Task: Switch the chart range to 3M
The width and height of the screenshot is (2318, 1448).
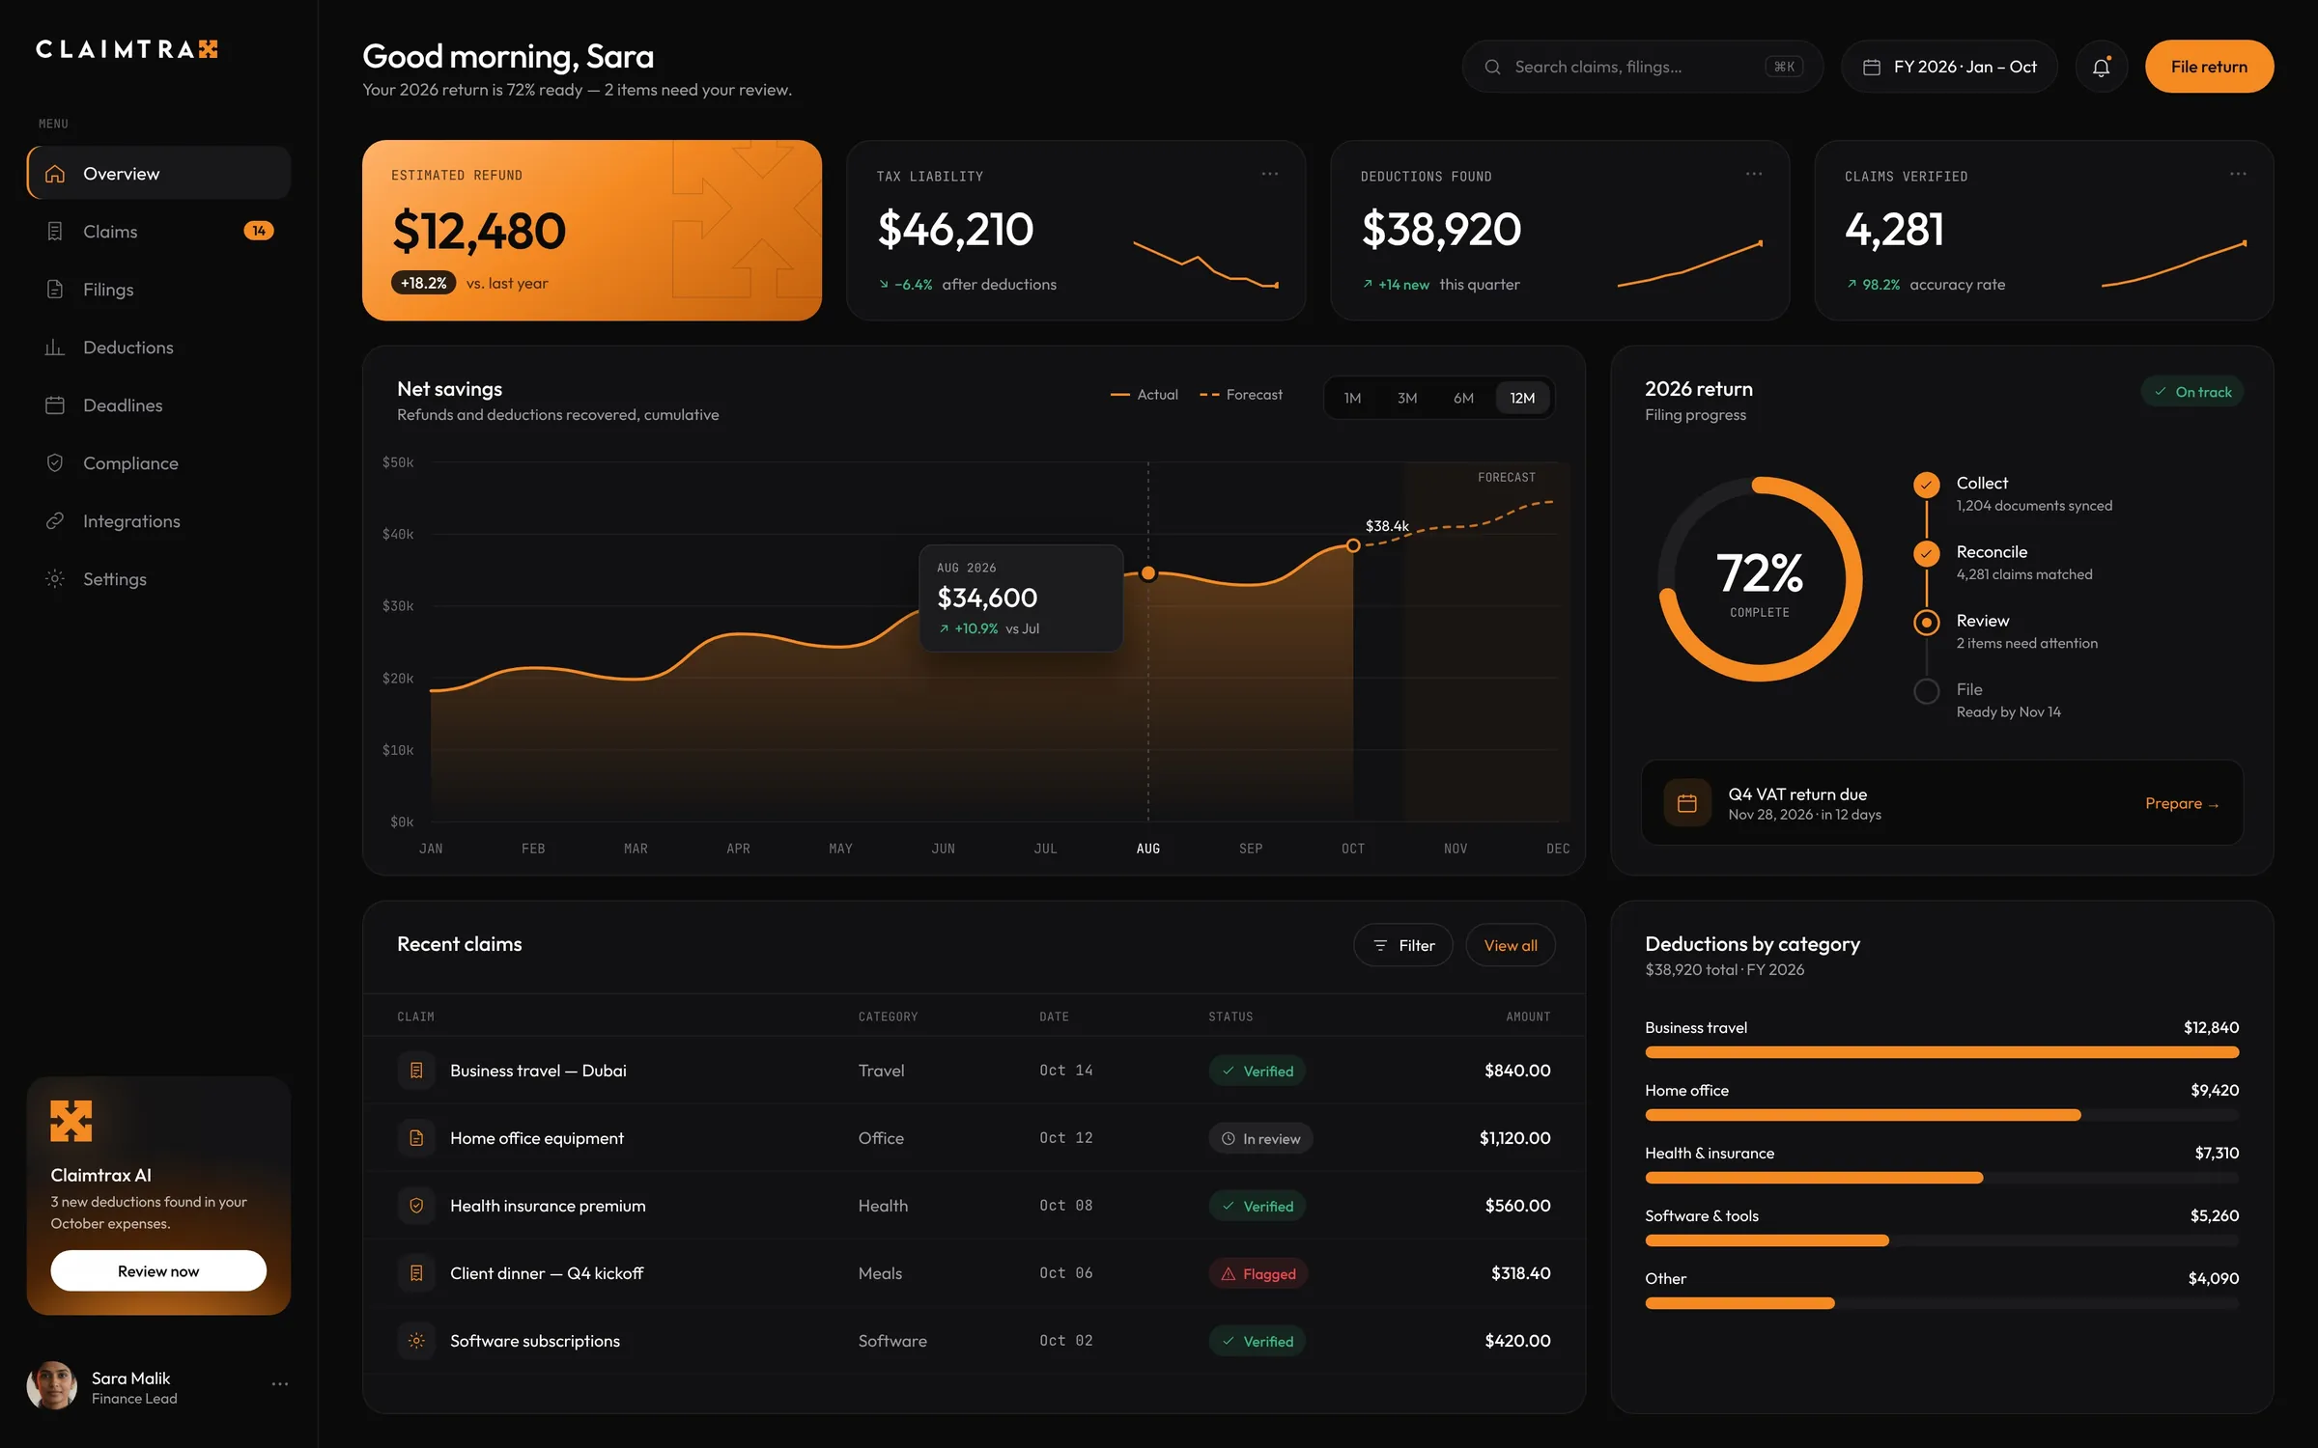Action: [1407, 398]
